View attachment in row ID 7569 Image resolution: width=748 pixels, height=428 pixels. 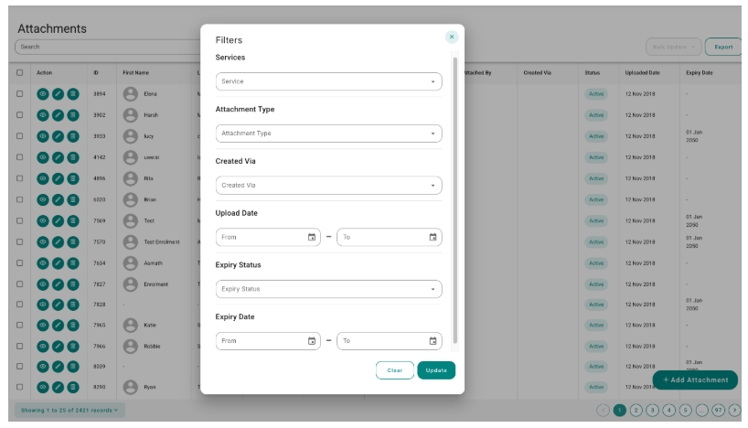pyautogui.click(x=43, y=221)
